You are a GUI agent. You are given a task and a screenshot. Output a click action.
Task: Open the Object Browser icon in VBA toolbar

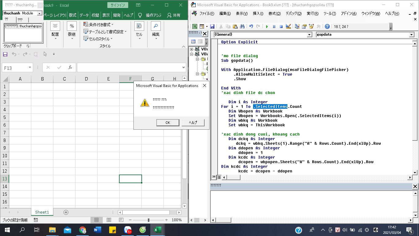311,27
